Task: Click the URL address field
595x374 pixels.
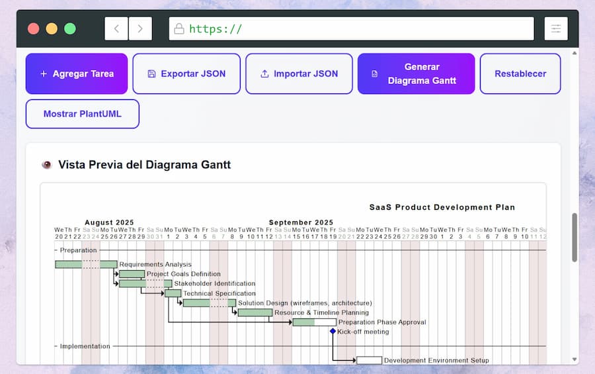Action: point(357,28)
